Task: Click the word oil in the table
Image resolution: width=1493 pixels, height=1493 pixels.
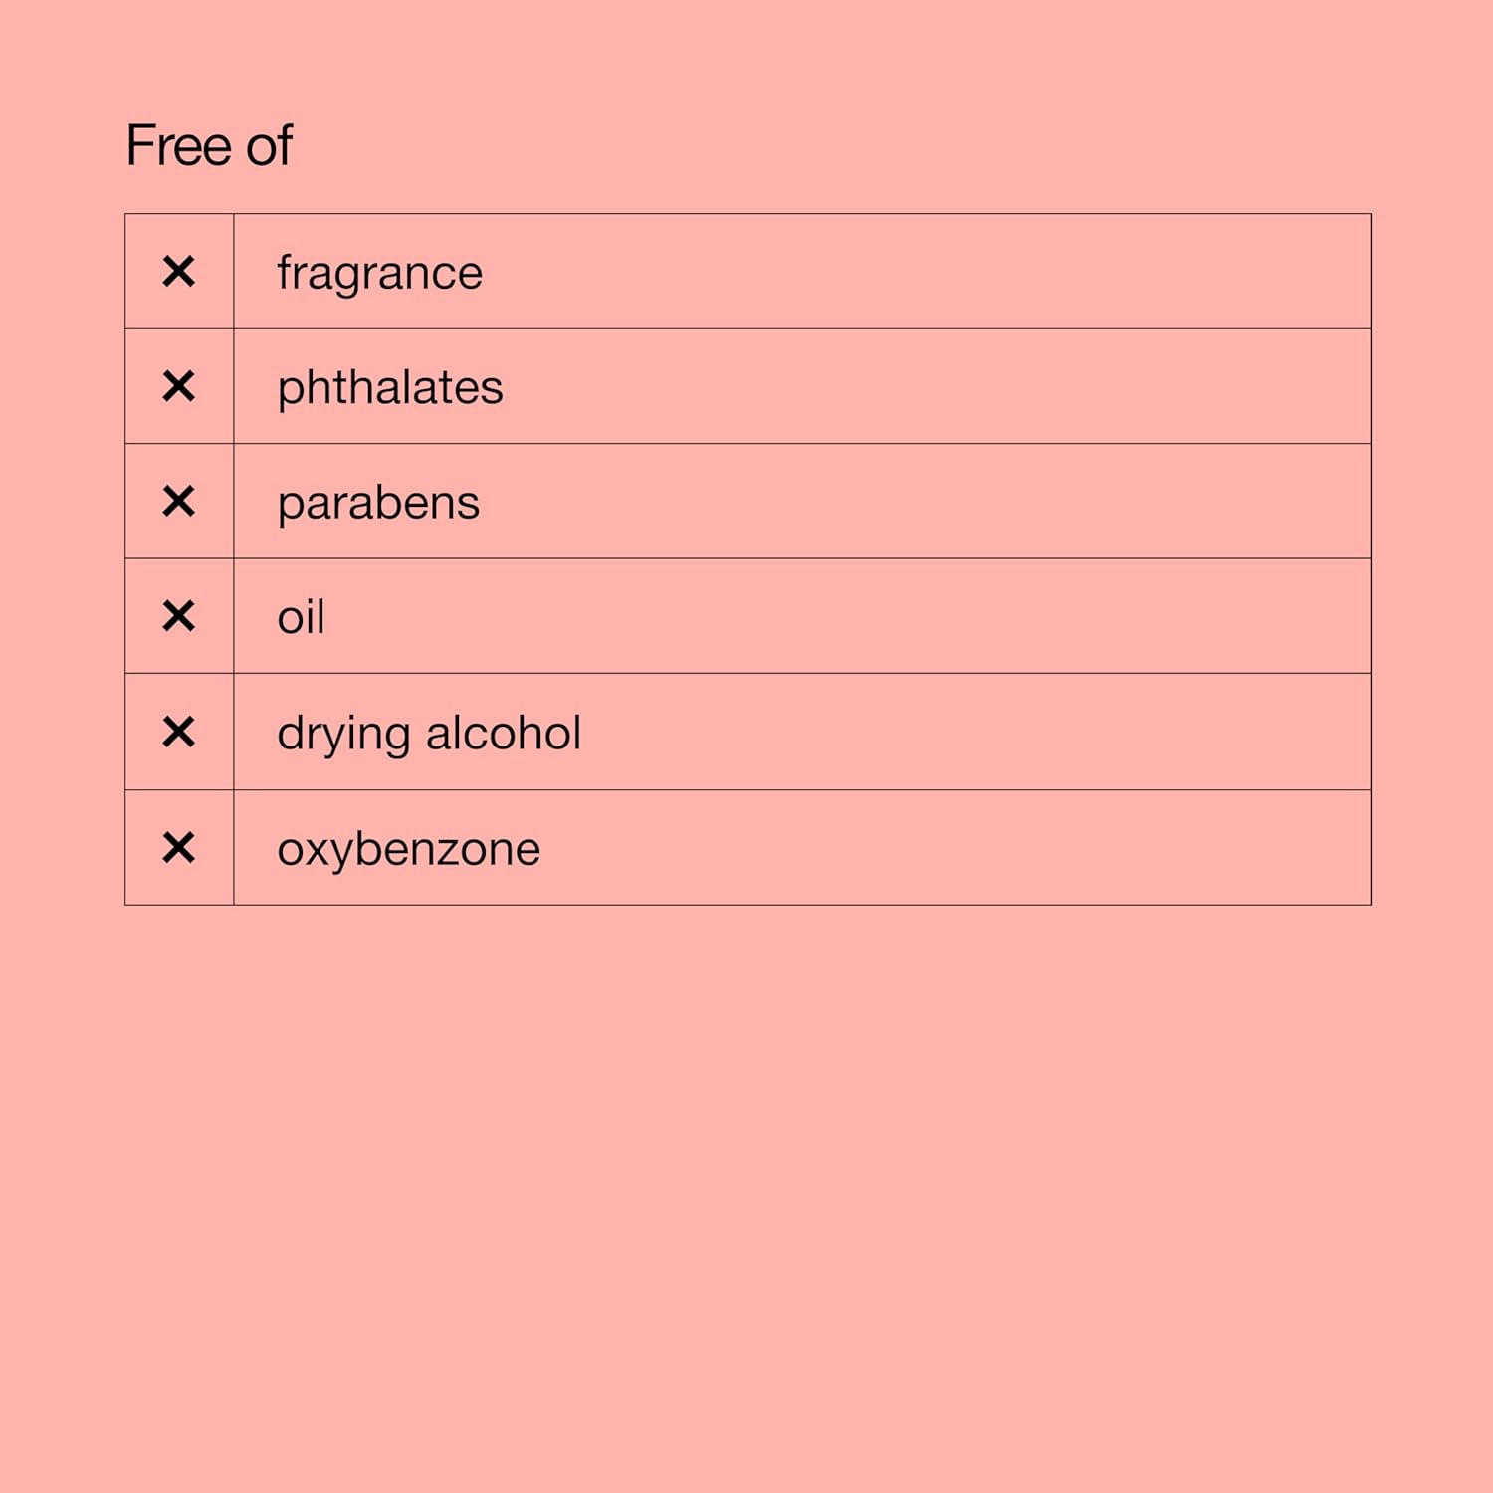Action: click(x=301, y=617)
